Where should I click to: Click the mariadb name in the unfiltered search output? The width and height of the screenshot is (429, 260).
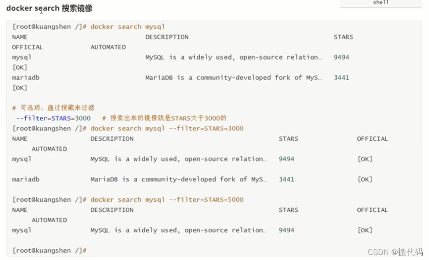pos(26,78)
